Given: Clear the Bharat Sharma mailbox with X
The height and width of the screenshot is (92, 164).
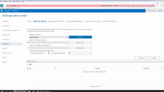Looking at the screenshot, I should [67, 37].
